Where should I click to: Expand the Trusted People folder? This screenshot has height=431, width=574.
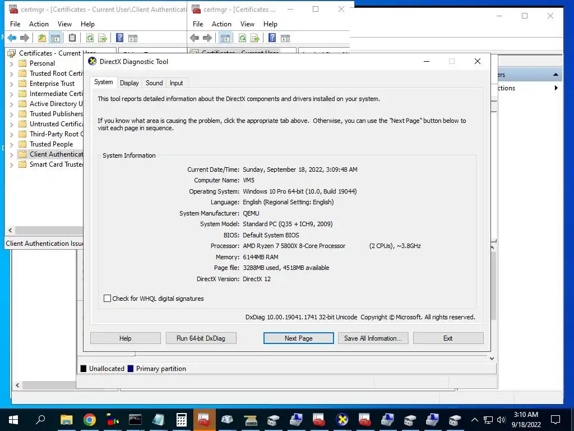point(11,144)
